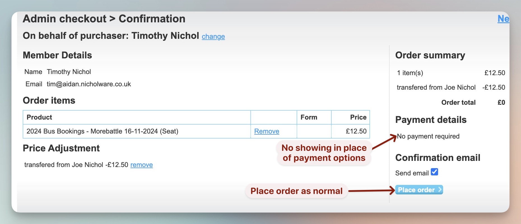The height and width of the screenshot is (224, 521).
Task: Click the 'No showing in place' annotation bubble
Action: [324, 153]
